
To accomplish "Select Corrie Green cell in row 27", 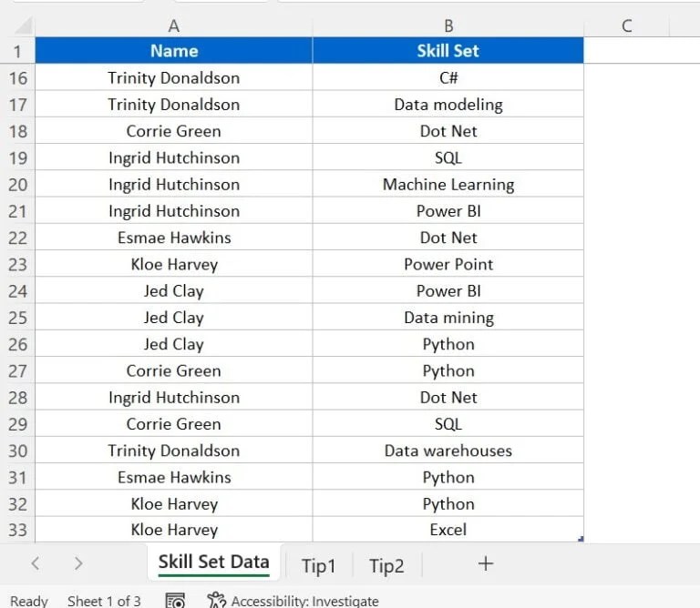I will point(174,370).
